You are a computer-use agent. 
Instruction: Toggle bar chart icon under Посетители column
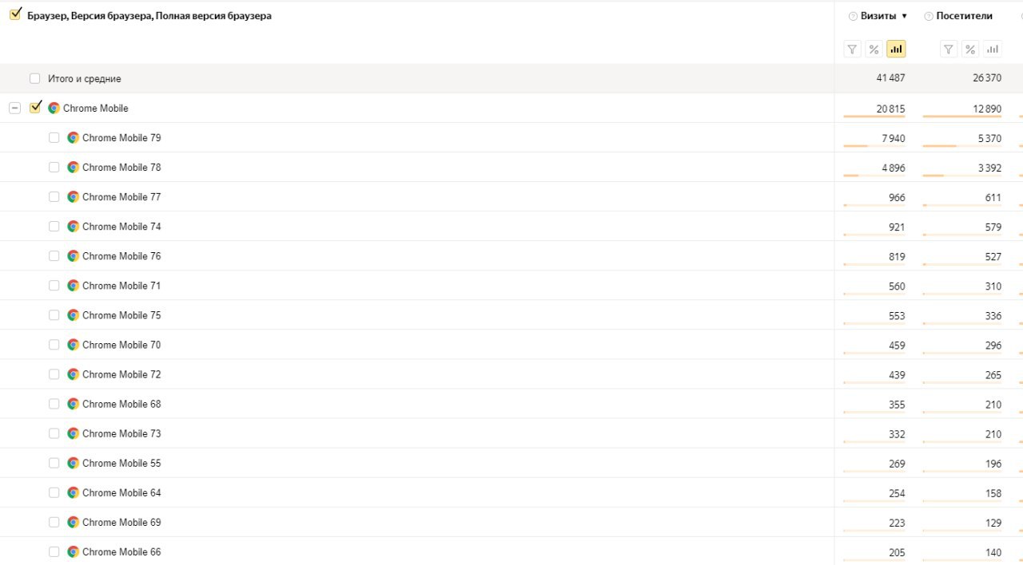coord(992,49)
